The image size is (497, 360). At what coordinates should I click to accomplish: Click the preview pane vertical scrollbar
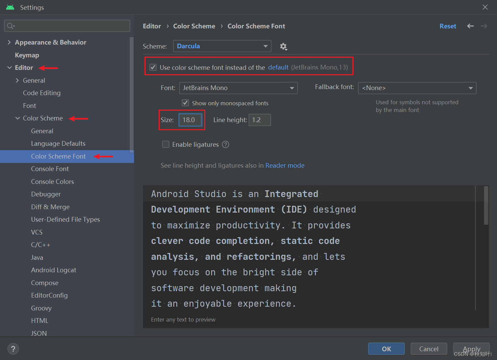click(486, 205)
